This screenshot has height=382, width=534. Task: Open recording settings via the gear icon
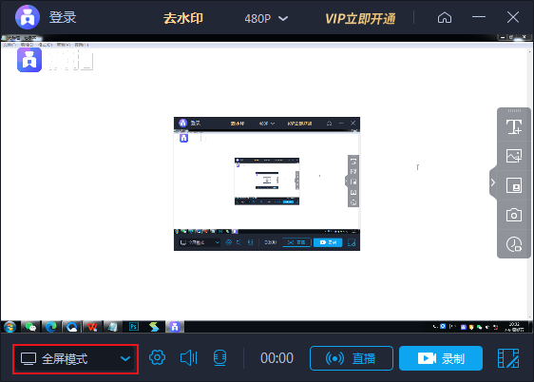(157, 358)
